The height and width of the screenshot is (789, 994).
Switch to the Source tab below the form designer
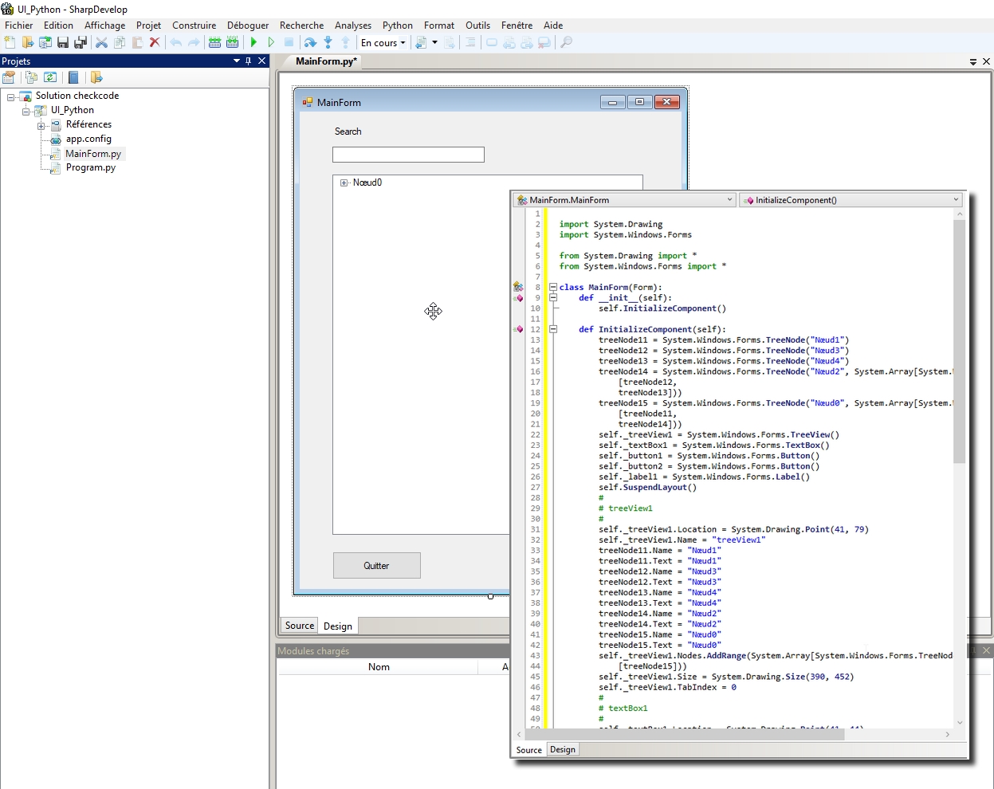300,626
